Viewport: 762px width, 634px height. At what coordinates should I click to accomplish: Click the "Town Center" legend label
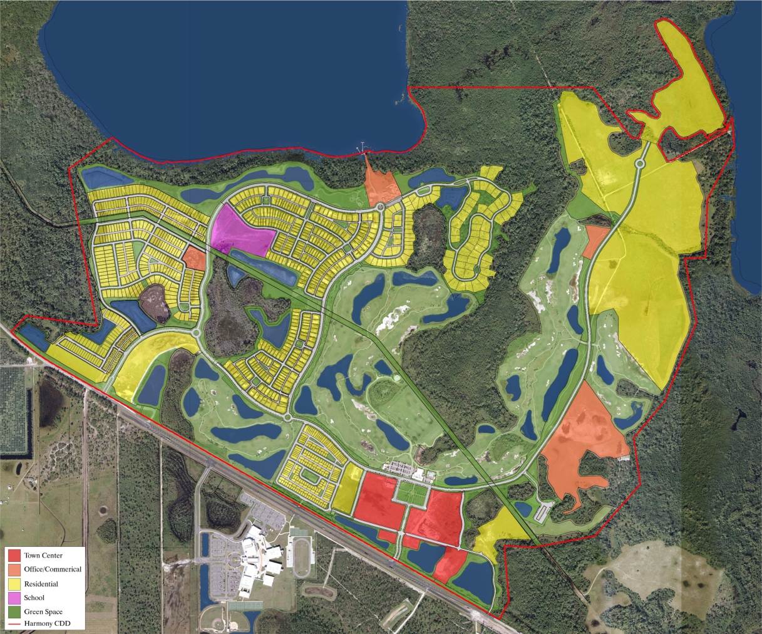click(x=43, y=556)
